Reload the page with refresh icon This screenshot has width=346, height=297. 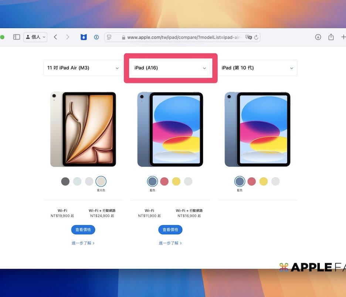click(x=256, y=37)
